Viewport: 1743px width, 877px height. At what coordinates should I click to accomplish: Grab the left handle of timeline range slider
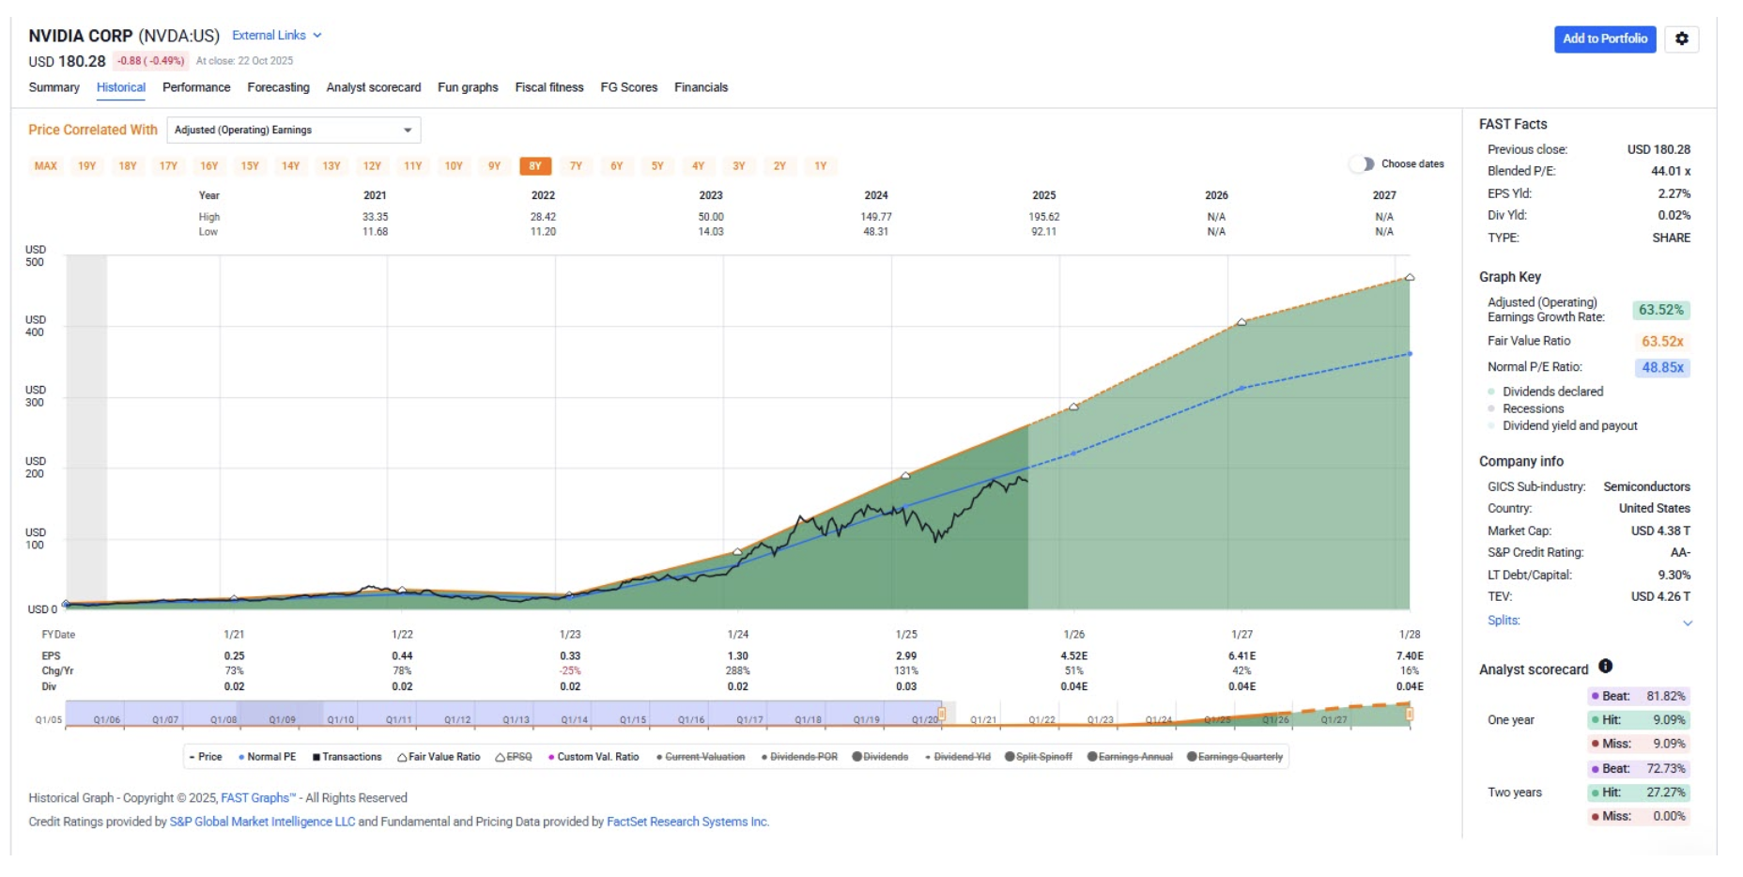(x=941, y=715)
